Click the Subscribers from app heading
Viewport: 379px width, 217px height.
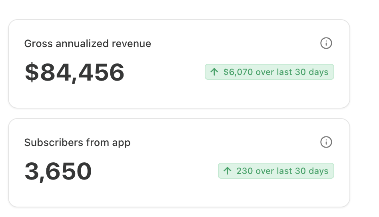[77, 142]
